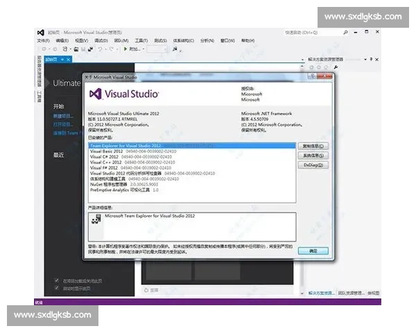416x333 pixels.
Task: Click the Solution Explorer back icon
Action: [x=311, y=67]
